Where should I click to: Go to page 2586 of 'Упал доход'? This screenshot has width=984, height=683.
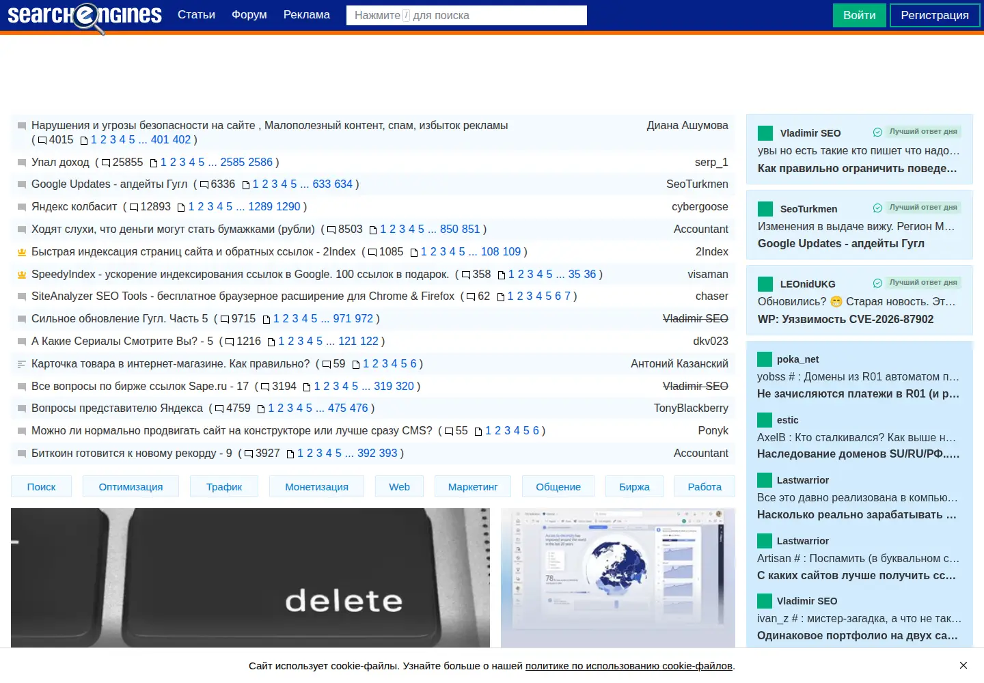(x=260, y=163)
